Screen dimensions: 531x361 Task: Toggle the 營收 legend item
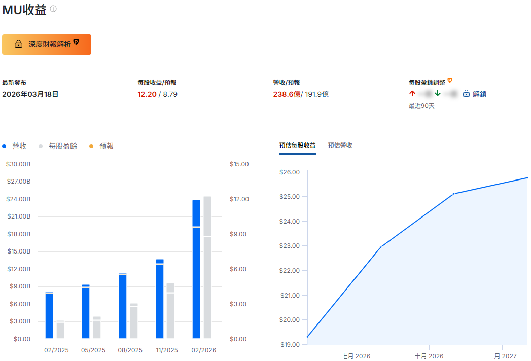15,146
